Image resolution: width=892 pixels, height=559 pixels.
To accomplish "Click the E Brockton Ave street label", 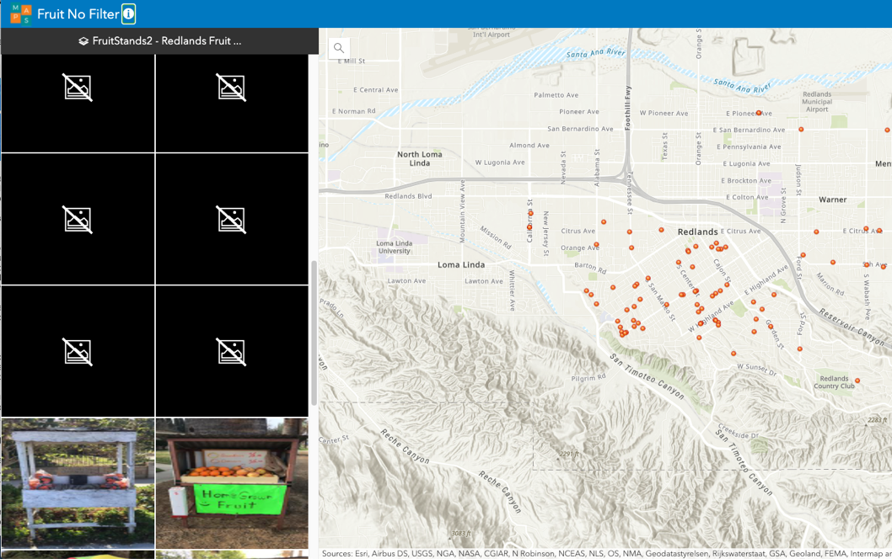I will tap(746, 181).
